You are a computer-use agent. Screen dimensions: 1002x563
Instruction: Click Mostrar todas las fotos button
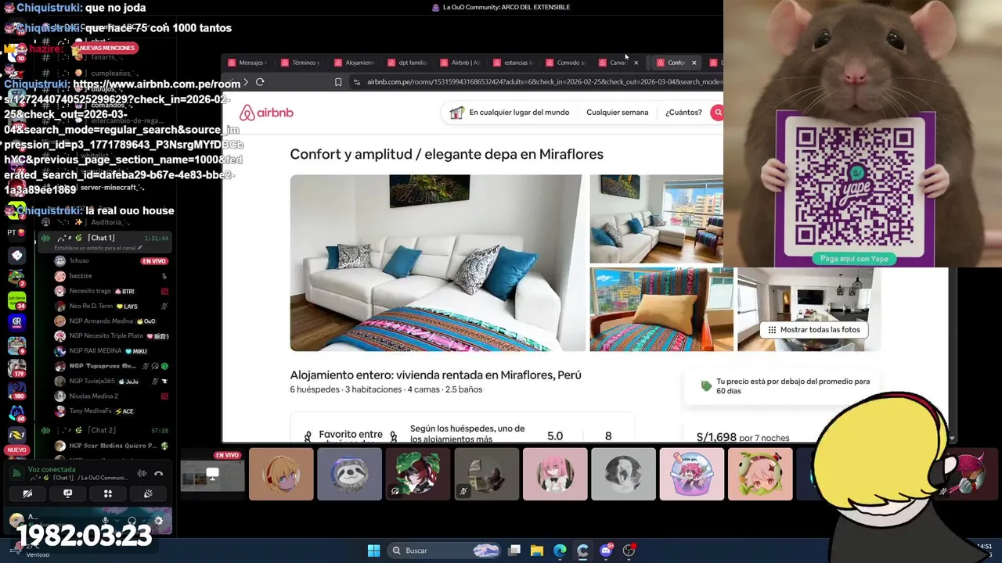(814, 330)
